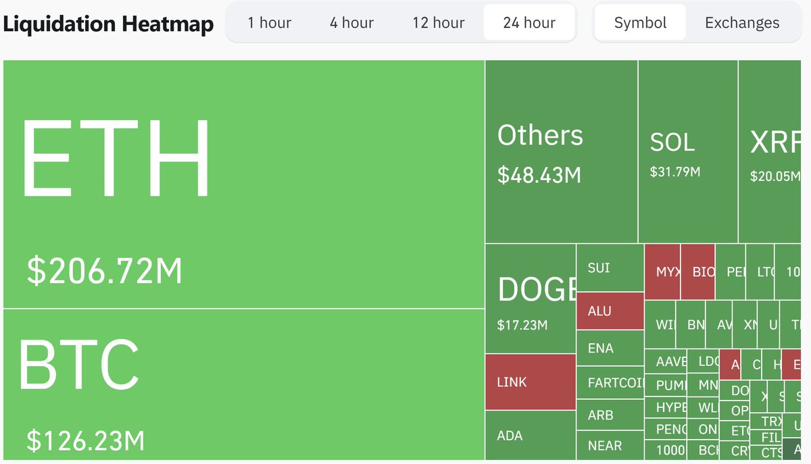Switch to the 1 hour timeframe
The image size is (811, 464).
pos(270,22)
